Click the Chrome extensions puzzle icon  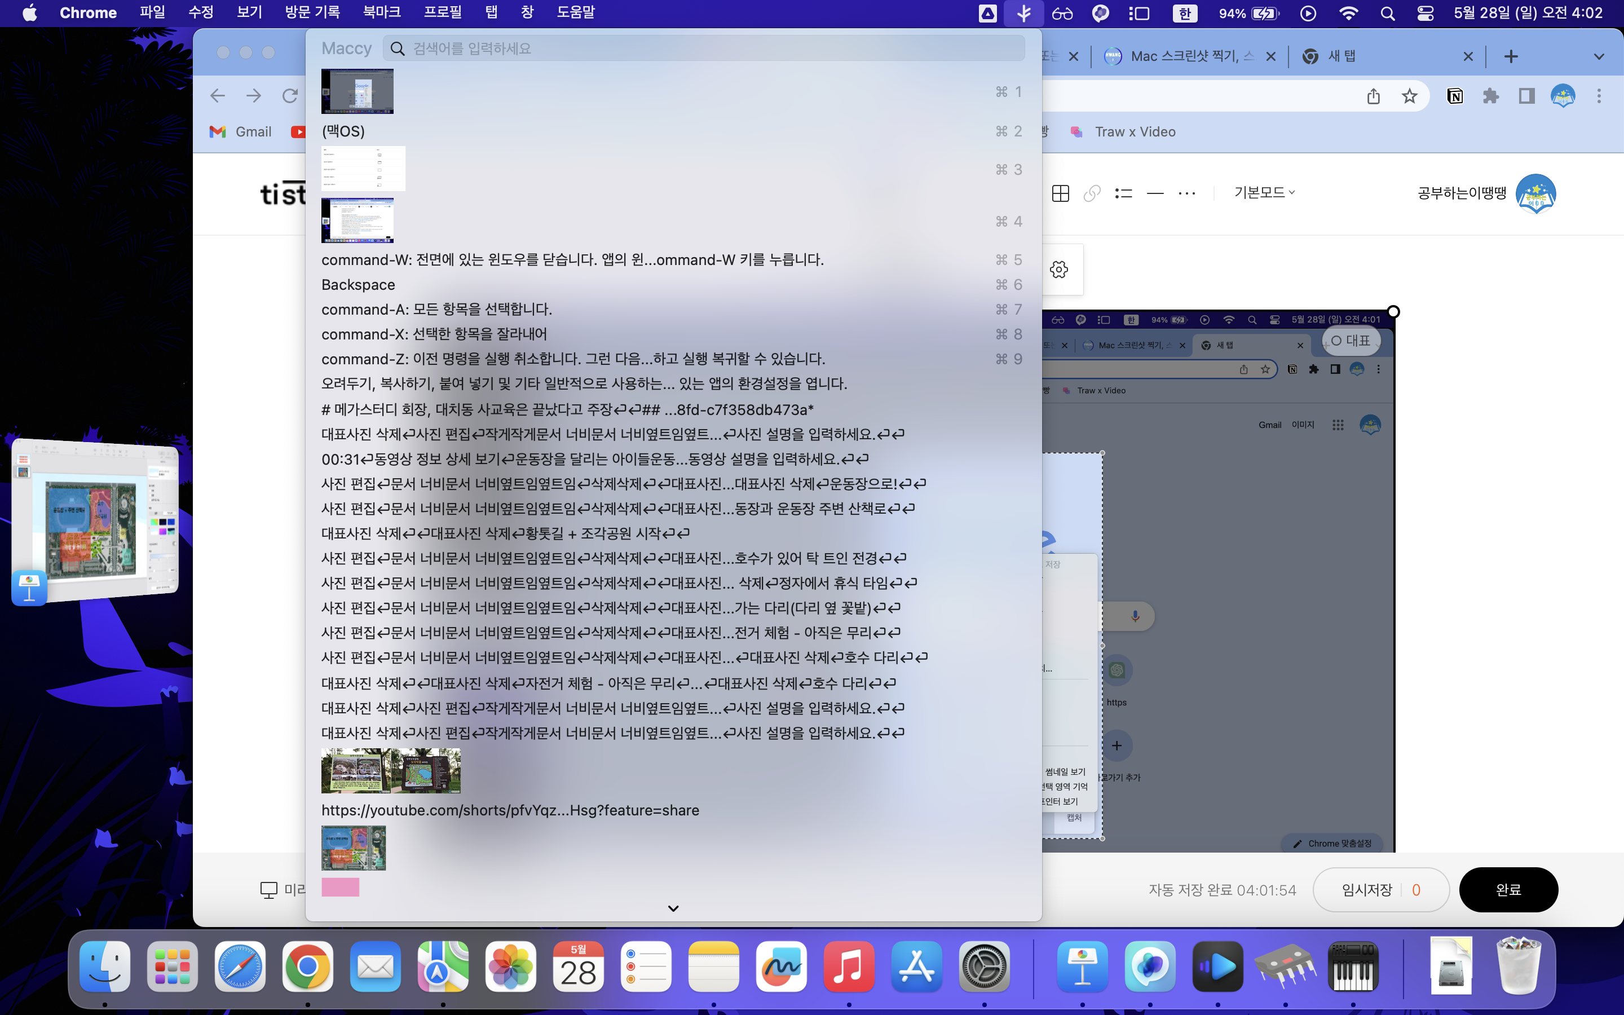1490,96
